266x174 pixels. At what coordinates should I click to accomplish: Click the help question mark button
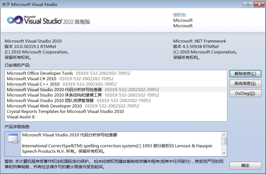click(248, 4)
